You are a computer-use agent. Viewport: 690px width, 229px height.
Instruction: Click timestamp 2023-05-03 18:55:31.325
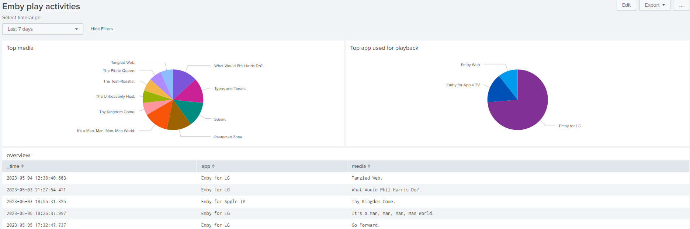click(x=36, y=202)
